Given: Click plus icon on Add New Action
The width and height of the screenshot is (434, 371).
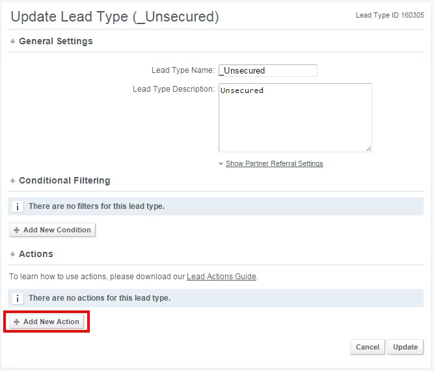Looking at the screenshot, I should [x=17, y=322].
